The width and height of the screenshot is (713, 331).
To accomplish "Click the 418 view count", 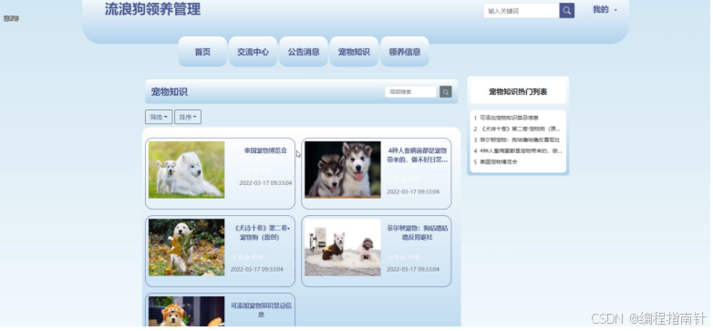I will pyautogui.click(x=257, y=257).
